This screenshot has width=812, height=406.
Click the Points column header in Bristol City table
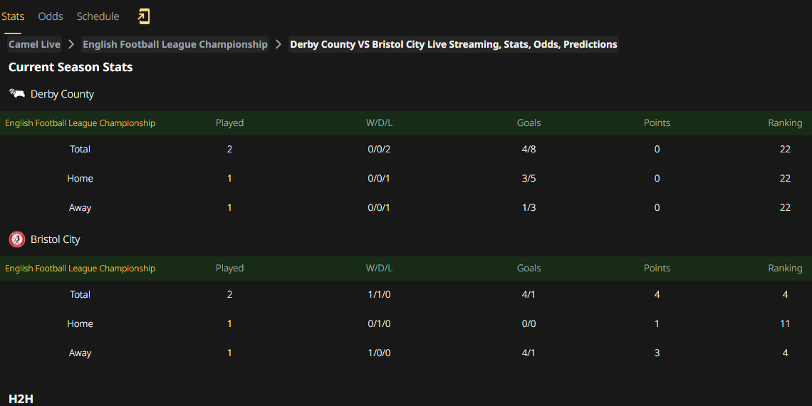pos(657,269)
